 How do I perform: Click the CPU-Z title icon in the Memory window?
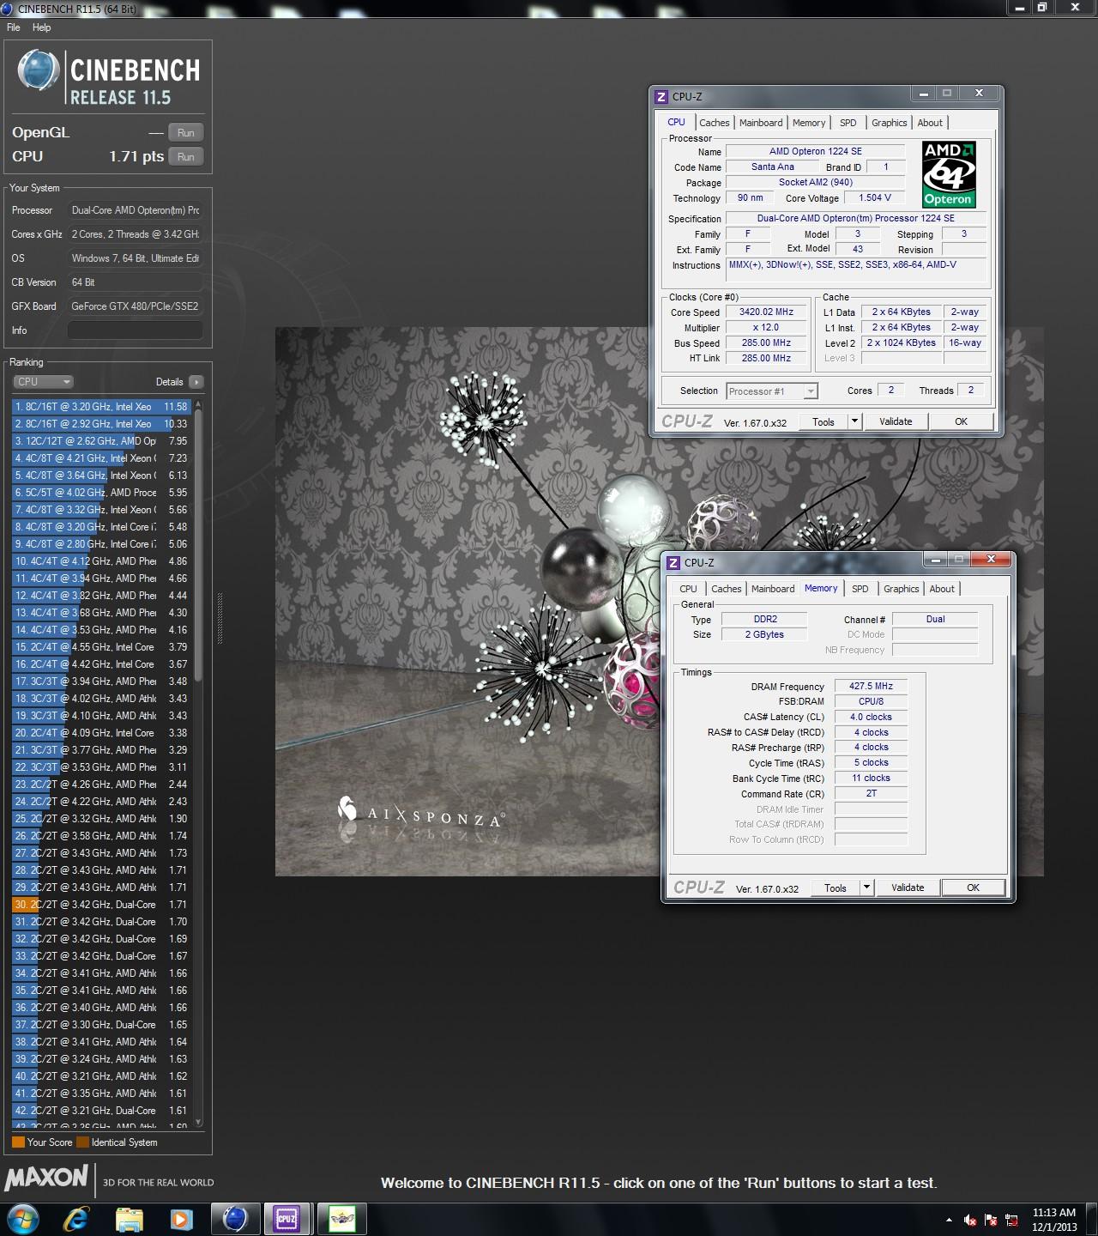click(x=673, y=563)
